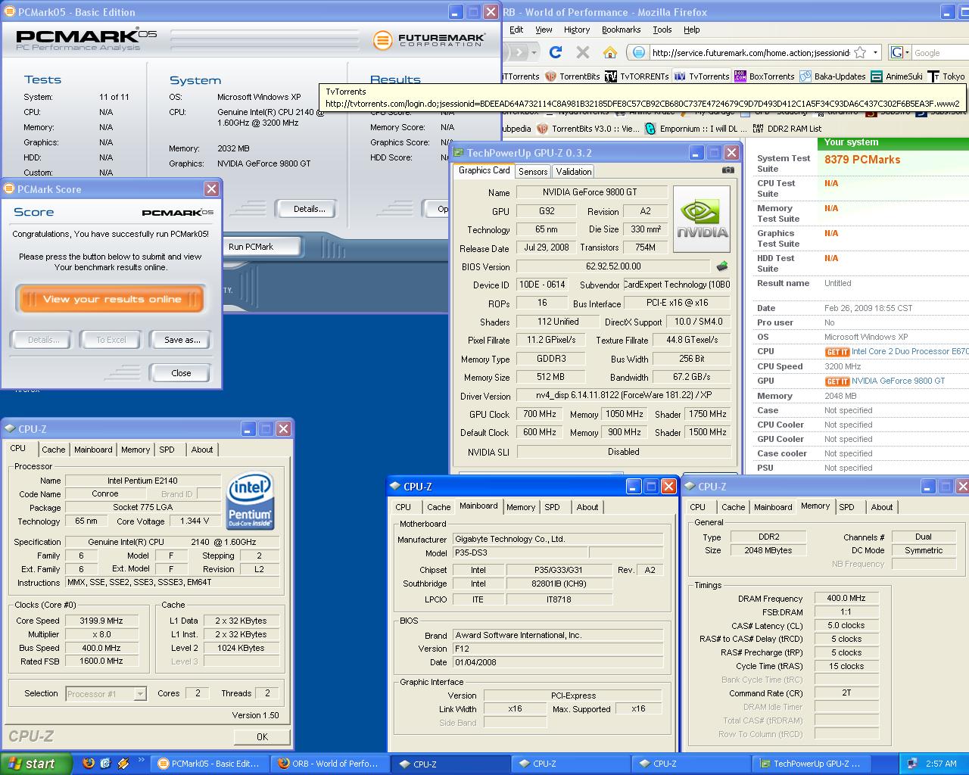
Task: Click GET IT badge next to Intel CPU
Action: [837, 352]
